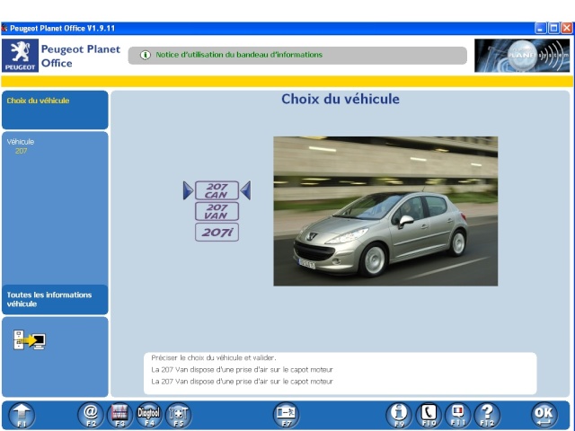Image resolution: width=575 pixels, height=431 pixels.
Task: Open the F2 @ internet button
Action: 90,416
